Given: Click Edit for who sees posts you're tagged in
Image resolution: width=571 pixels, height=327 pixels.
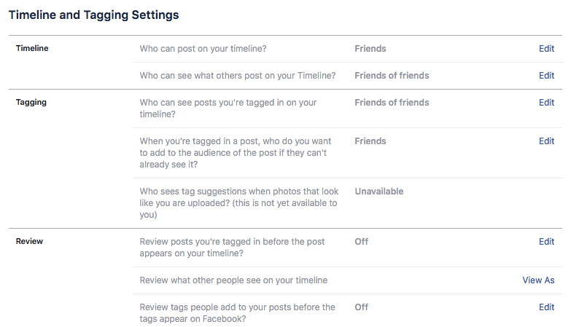Looking at the screenshot, I should [x=546, y=103].
